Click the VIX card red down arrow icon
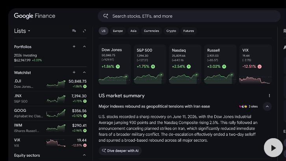Image resolution: width=286 pixels, height=161 pixels. click(260, 67)
